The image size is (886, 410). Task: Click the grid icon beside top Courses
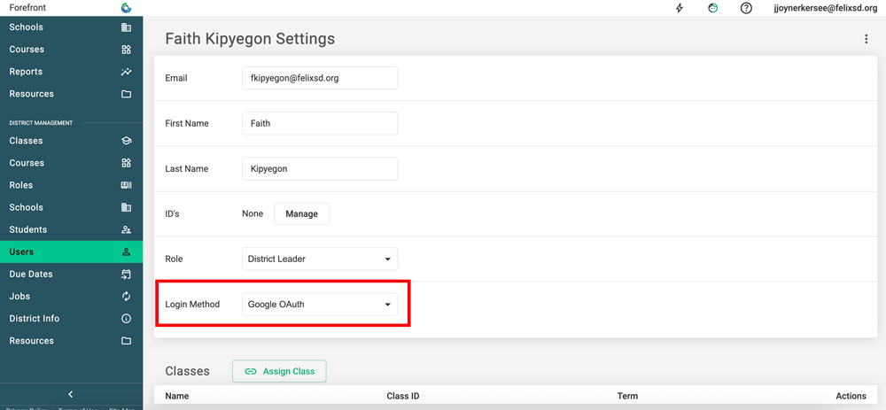pyautogui.click(x=126, y=49)
